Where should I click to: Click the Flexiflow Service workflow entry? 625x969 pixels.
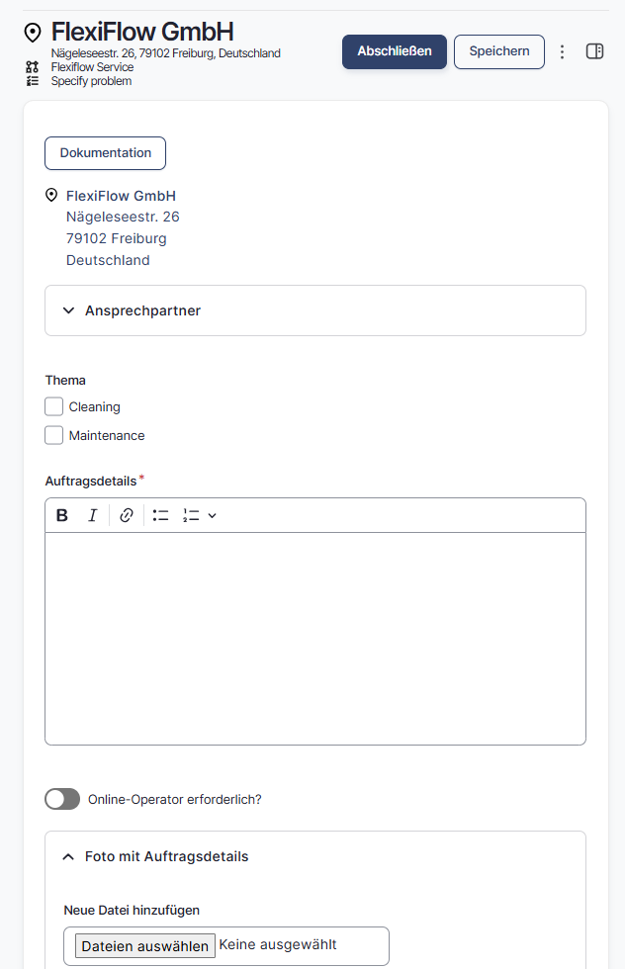(92, 67)
